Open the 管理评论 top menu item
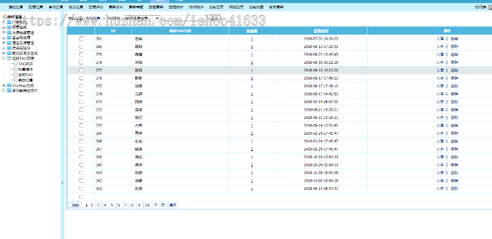Image resolution: width=492 pixels, height=239 pixels. click(96, 7)
